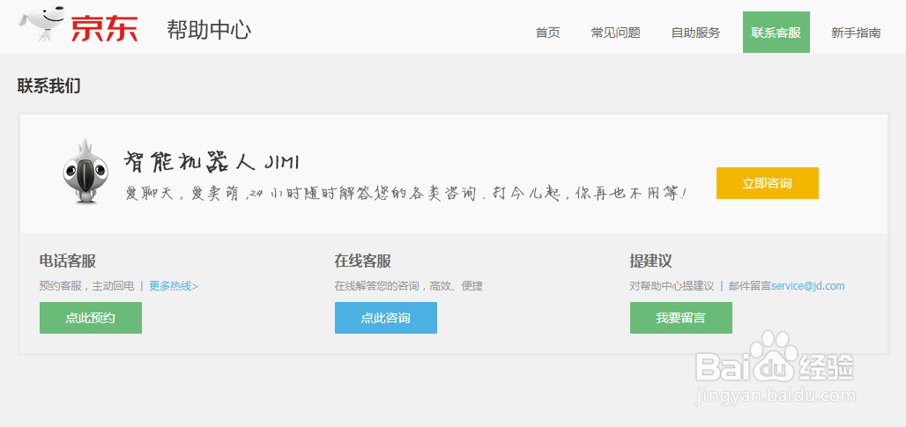Click the 提建议 heading

[650, 261]
